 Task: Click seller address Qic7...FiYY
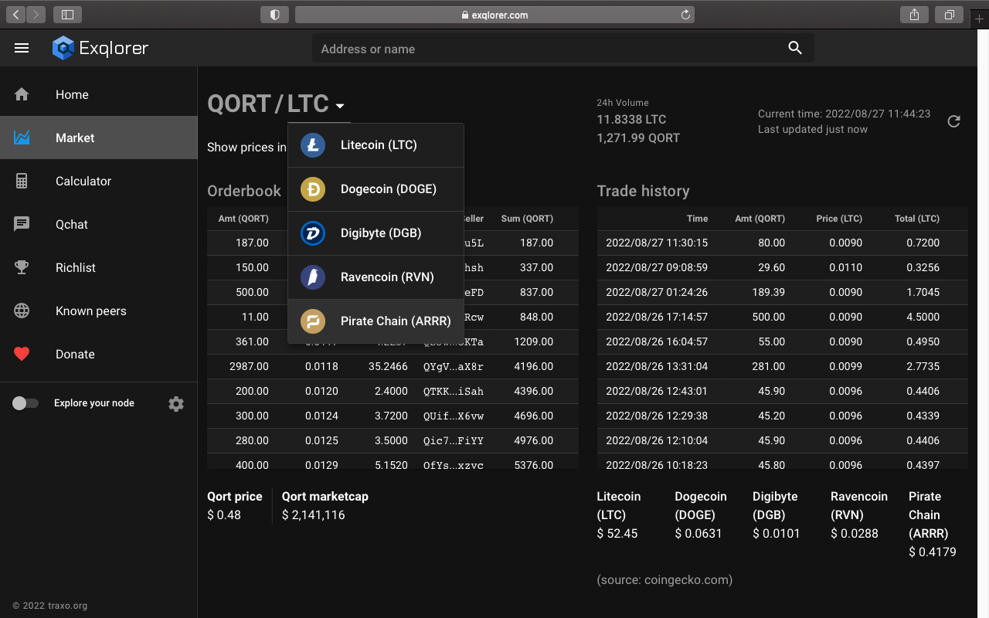point(454,440)
